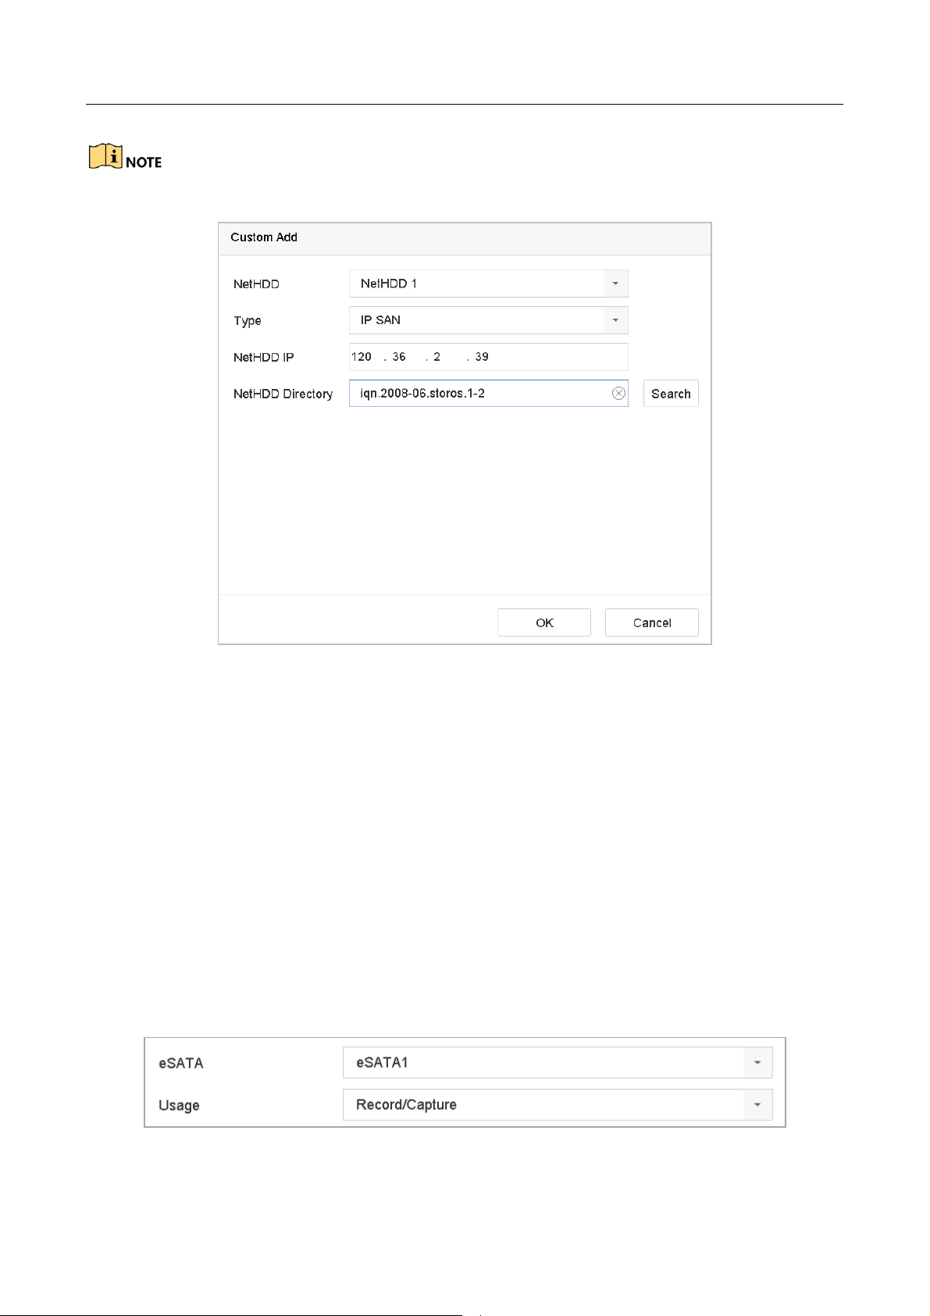Click the Custom Add dialog title
Image resolution: width=930 pixels, height=1316 pixels.
point(264,237)
